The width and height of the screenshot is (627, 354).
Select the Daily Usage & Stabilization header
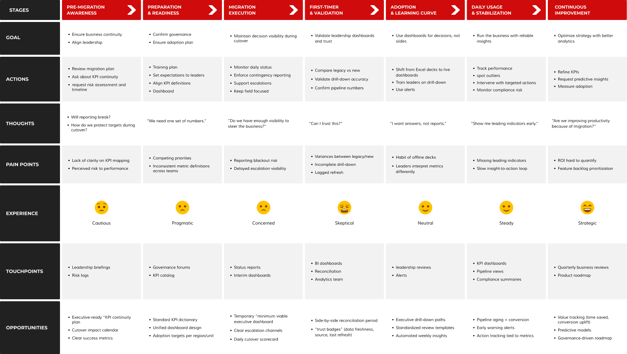(x=506, y=10)
